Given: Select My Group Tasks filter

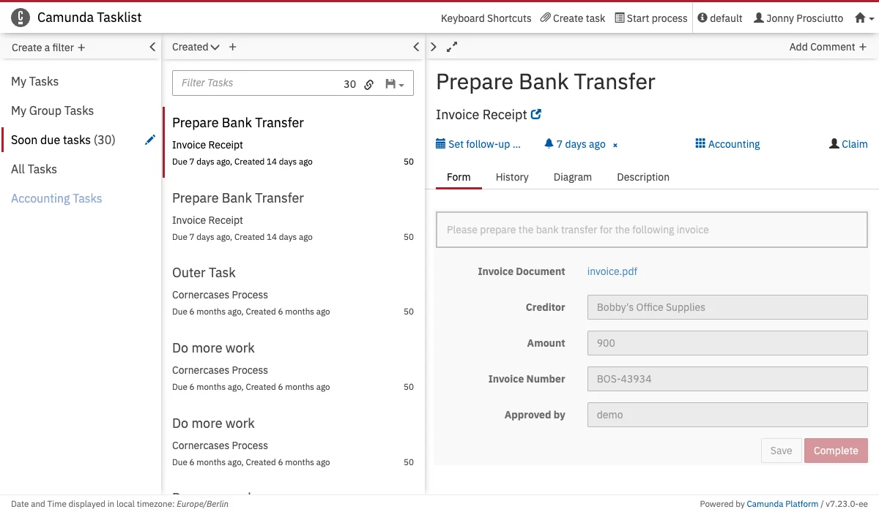Looking at the screenshot, I should pos(52,110).
